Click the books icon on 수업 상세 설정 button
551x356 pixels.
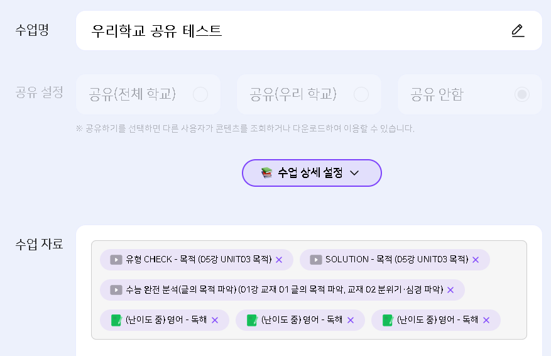267,173
